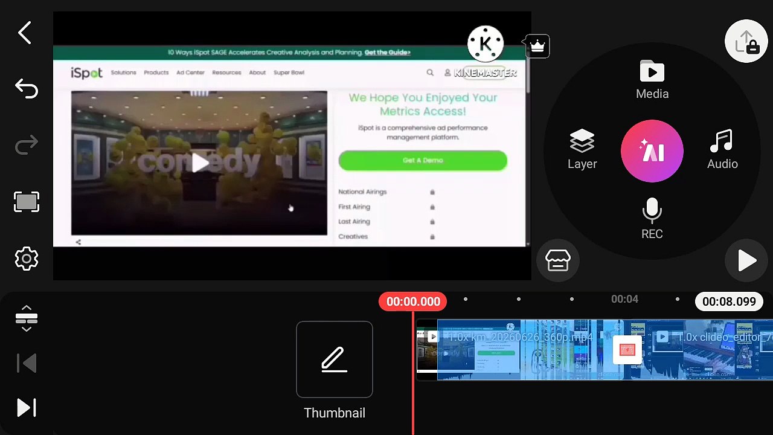
Task: Expand or collapse the timeline height
Action: [27, 318]
